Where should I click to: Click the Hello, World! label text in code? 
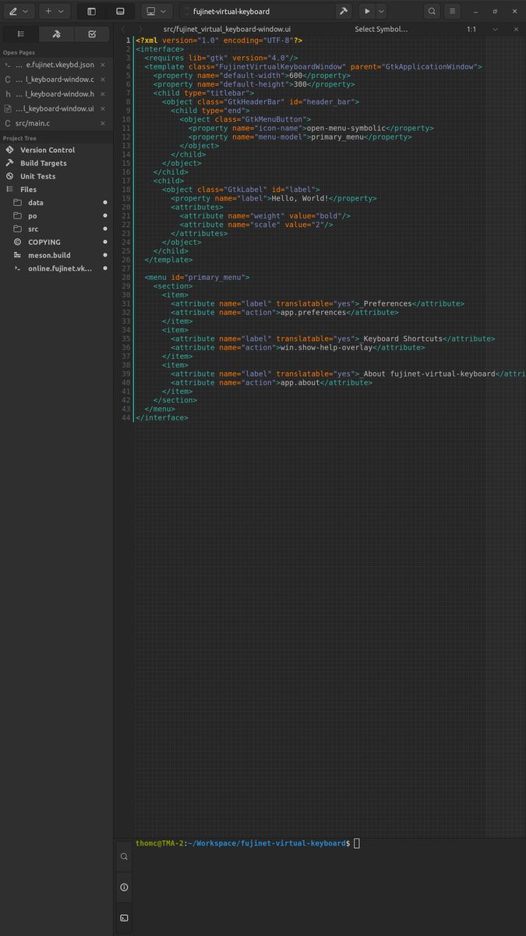click(299, 198)
